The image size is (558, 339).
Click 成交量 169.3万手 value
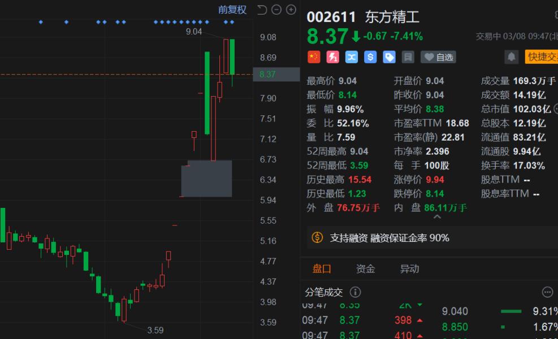[534, 81]
